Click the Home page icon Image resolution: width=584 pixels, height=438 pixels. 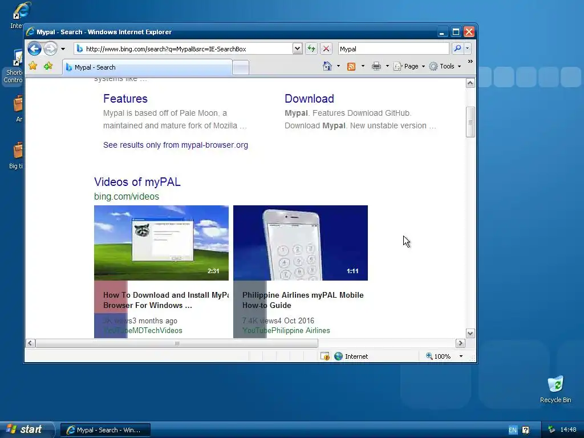click(327, 66)
